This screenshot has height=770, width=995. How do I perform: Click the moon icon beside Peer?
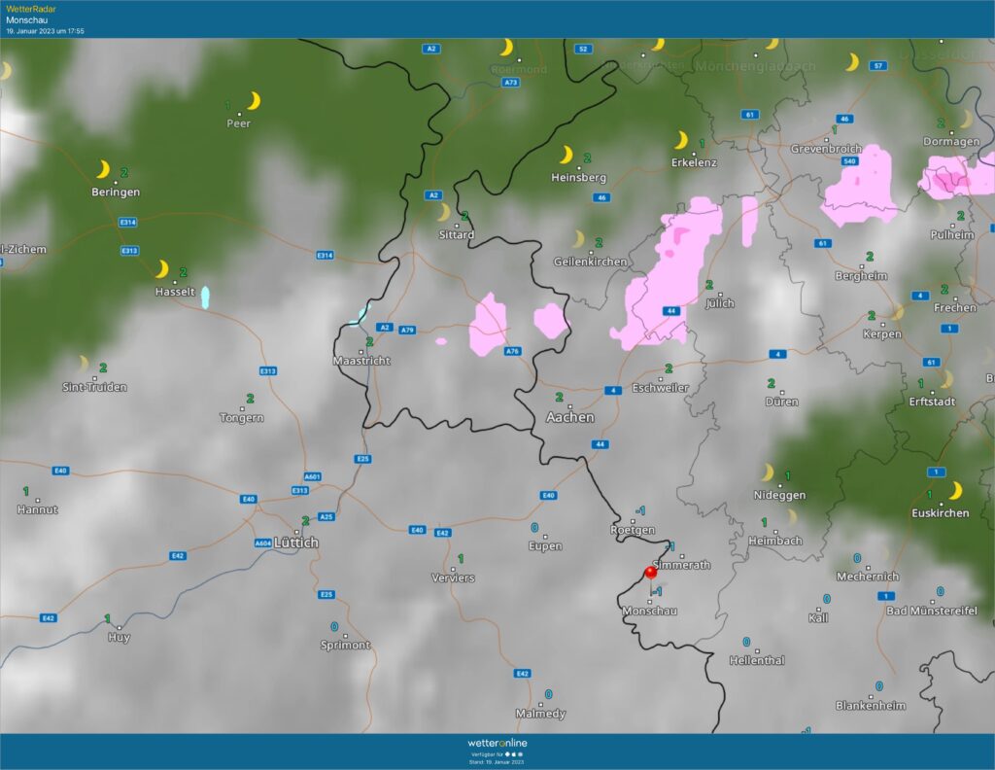tap(254, 101)
